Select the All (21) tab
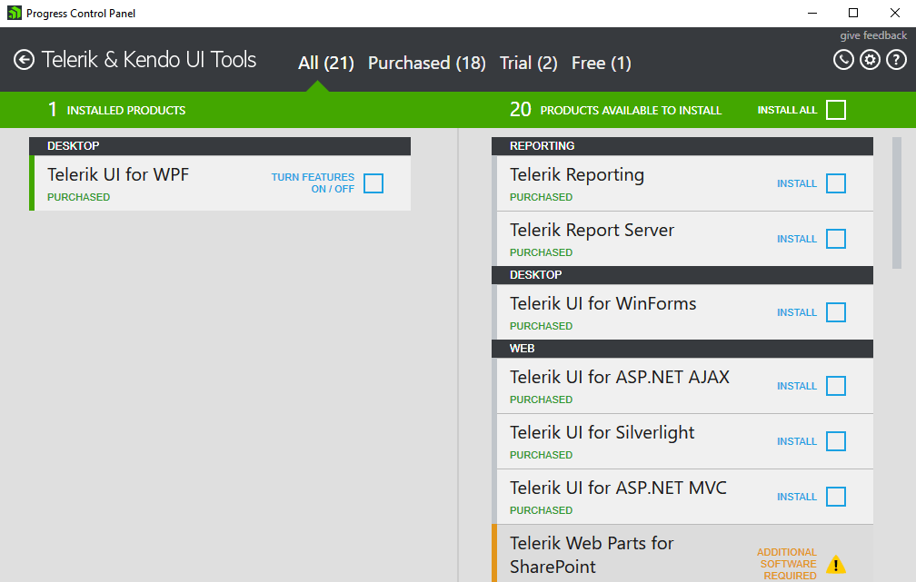Image resolution: width=916 pixels, height=582 pixels. 325,63
